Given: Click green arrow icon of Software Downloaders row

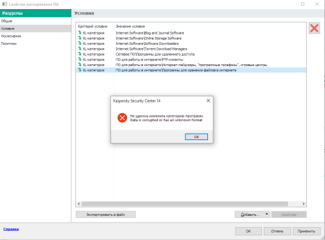Looking at the screenshot, I should [80, 43].
